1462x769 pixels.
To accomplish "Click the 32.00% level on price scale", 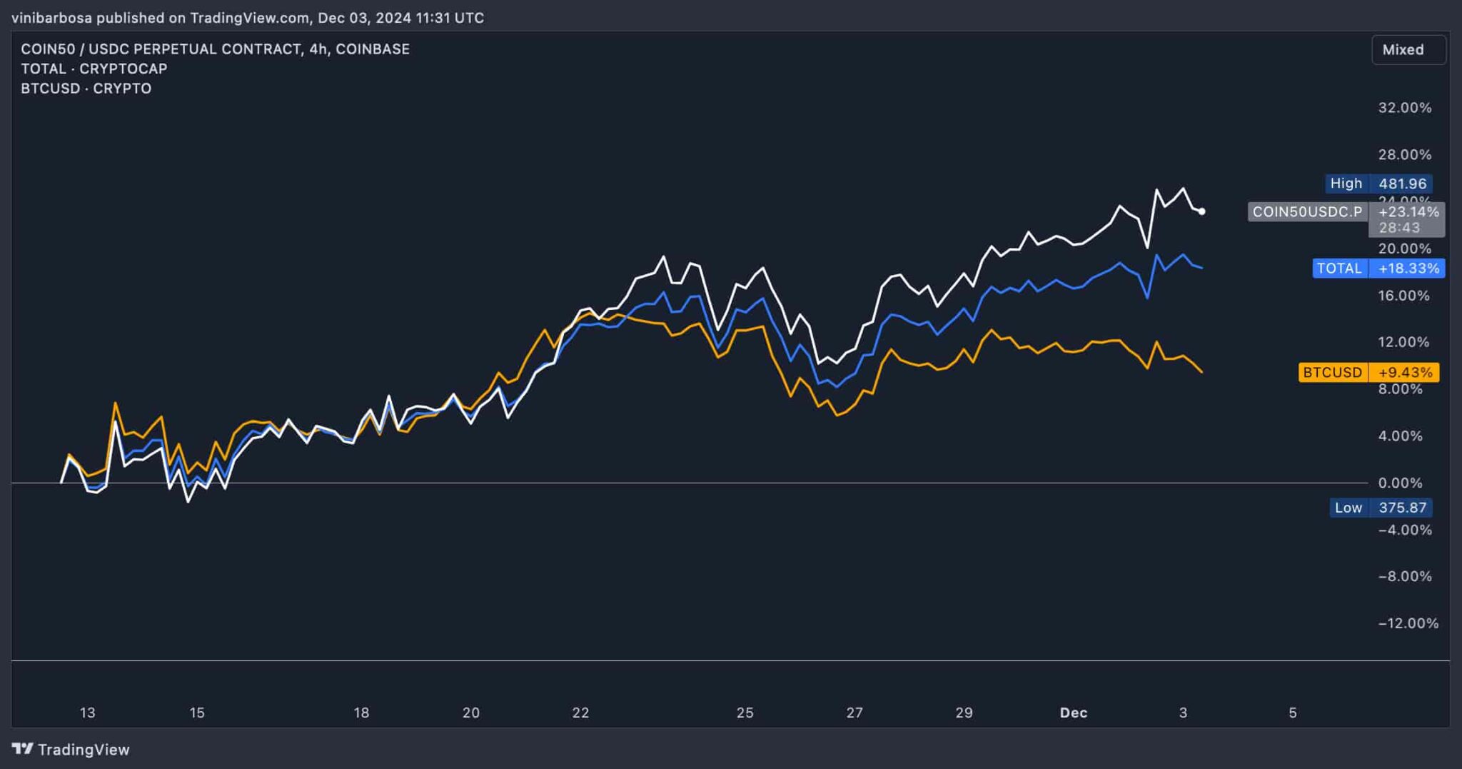I will [1404, 108].
